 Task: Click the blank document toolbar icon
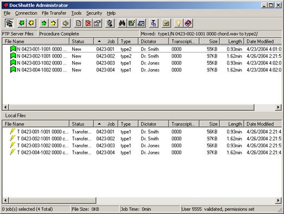point(79,23)
